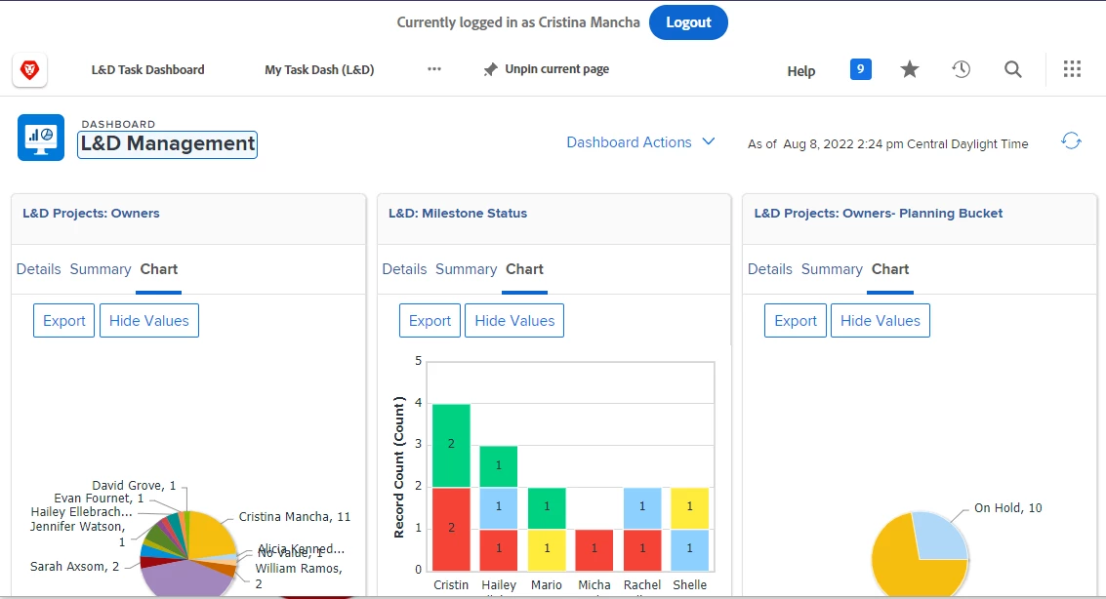Open L&D Projects: Owners- Planning Bucket link
The width and height of the screenshot is (1106, 599).
879,214
